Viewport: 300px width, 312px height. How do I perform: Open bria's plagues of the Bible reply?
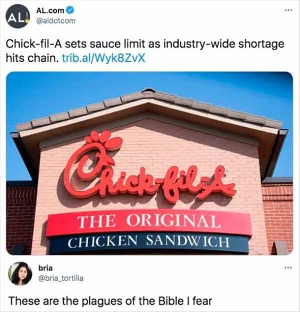click(x=110, y=301)
